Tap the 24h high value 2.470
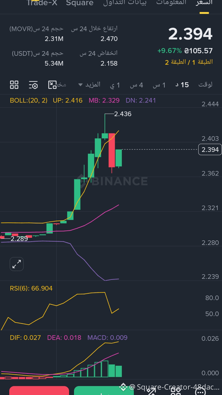The height and width of the screenshot is (395, 222). point(109,39)
